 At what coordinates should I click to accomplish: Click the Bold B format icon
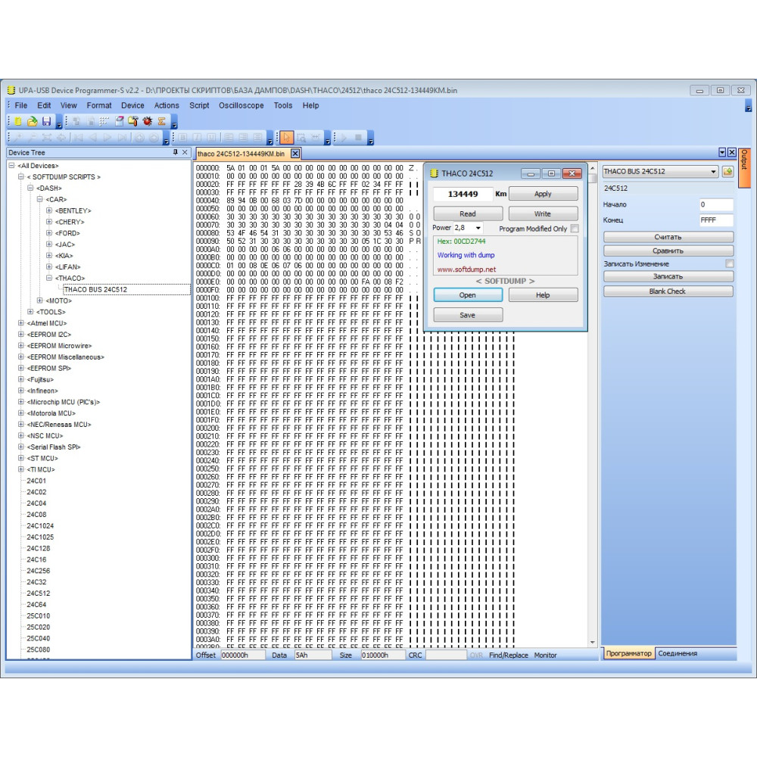click(182, 138)
